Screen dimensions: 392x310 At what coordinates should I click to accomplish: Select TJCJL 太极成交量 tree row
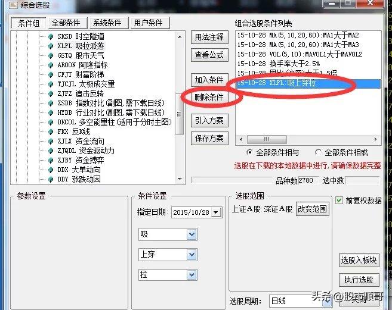click(x=86, y=84)
